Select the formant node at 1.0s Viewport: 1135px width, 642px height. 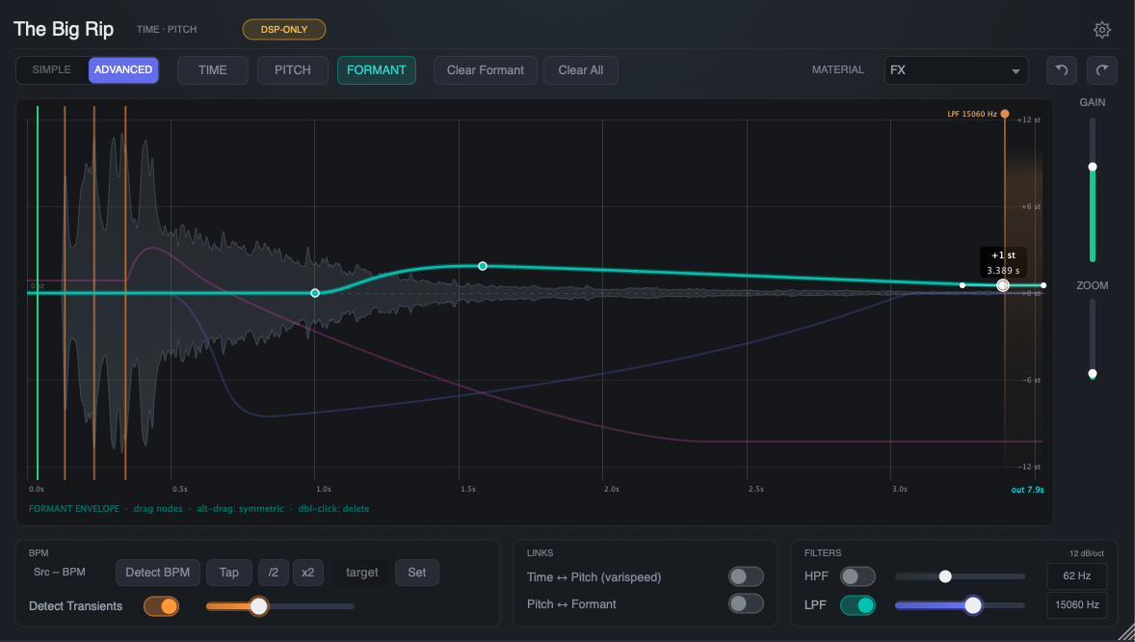tap(315, 293)
